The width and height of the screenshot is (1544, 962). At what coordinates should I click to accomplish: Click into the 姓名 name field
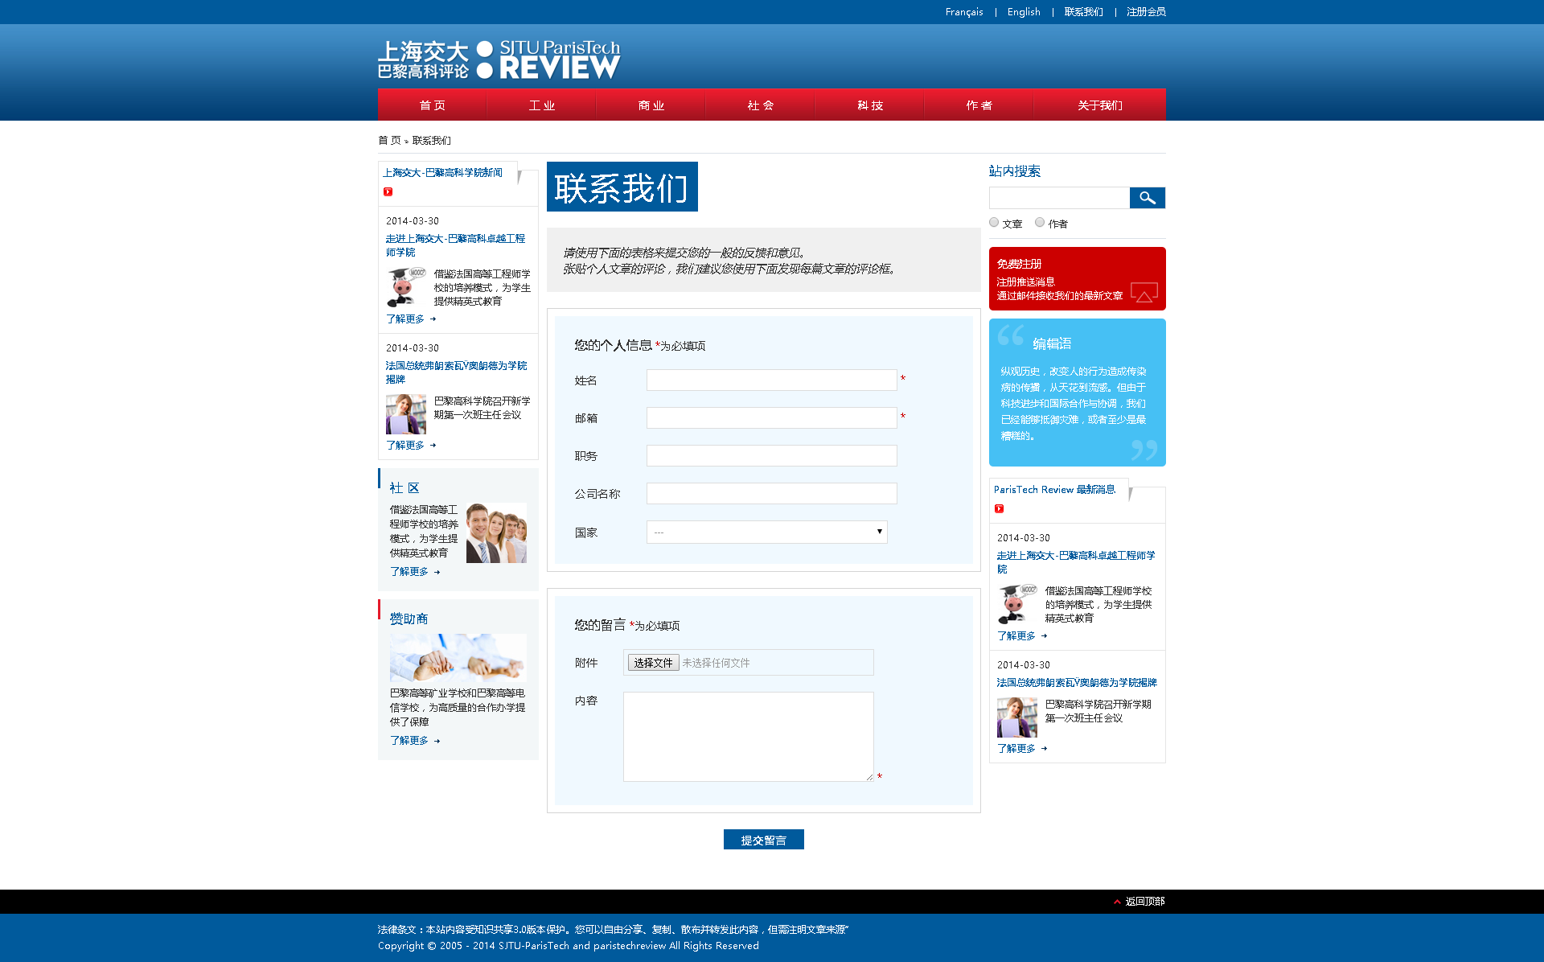[x=771, y=380]
